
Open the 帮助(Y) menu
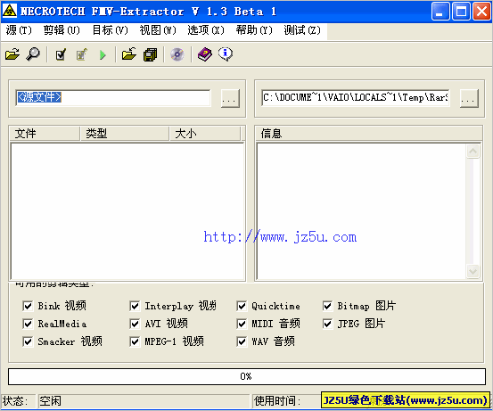click(x=254, y=30)
